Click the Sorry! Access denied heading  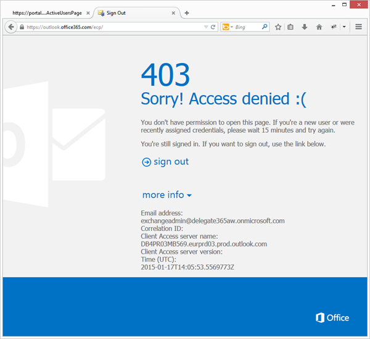pyautogui.click(x=223, y=99)
